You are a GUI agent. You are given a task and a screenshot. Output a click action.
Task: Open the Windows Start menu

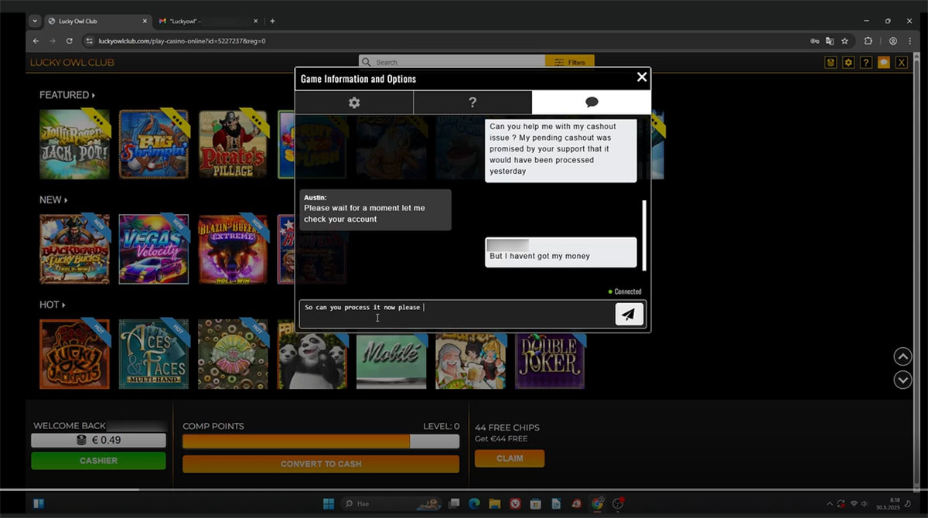[x=328, y=504]
